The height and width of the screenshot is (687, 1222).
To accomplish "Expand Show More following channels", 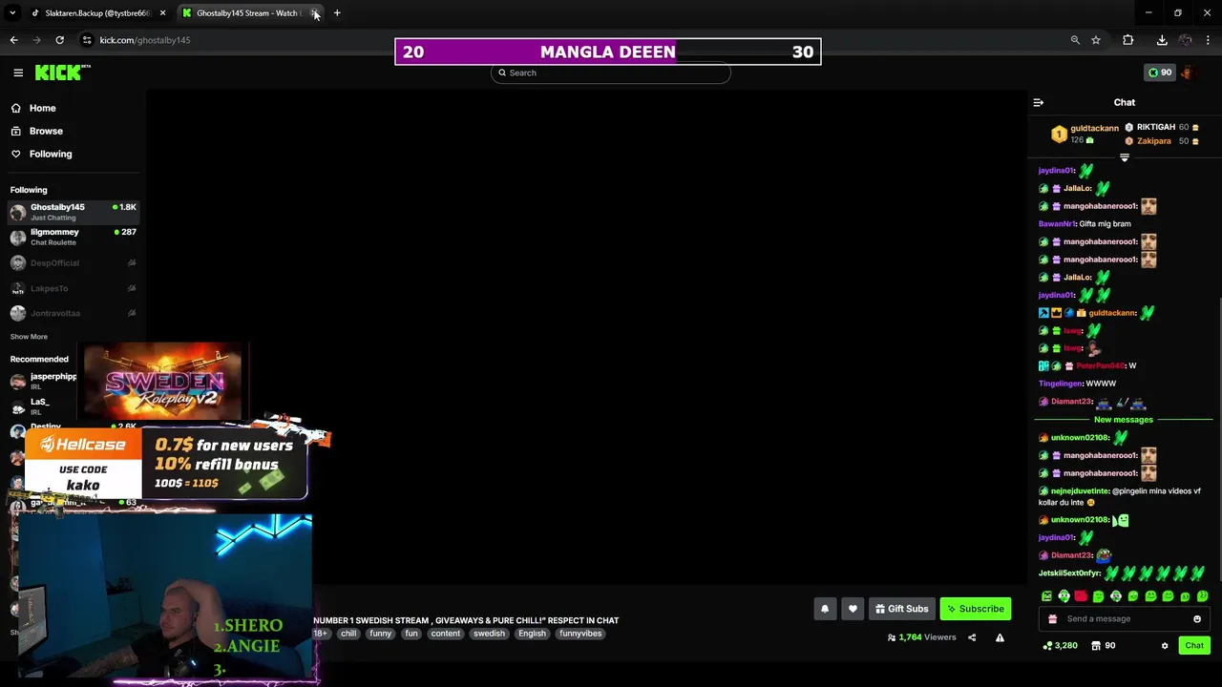I will pos(29,337).
